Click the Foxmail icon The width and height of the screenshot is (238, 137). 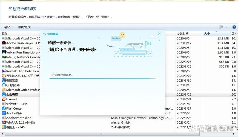(x=4, y=99)
